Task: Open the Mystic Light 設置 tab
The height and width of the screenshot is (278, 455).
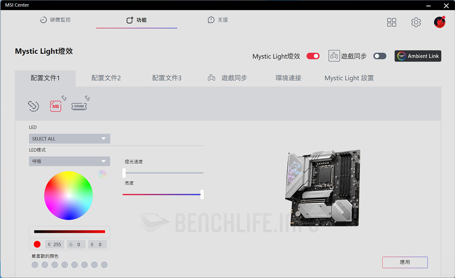Action: click(349, 78)
